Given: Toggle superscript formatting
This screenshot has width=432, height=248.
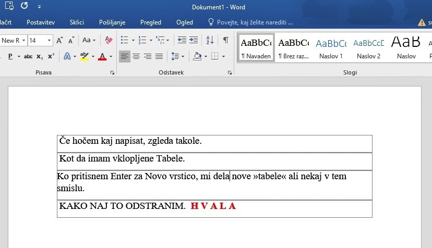Looking at the screenshot, I should pos(51,56).
